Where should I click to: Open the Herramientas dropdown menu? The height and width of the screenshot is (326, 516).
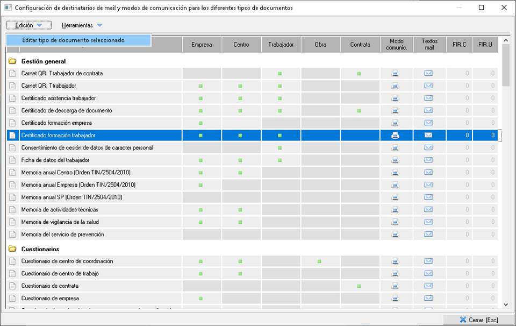82,25
